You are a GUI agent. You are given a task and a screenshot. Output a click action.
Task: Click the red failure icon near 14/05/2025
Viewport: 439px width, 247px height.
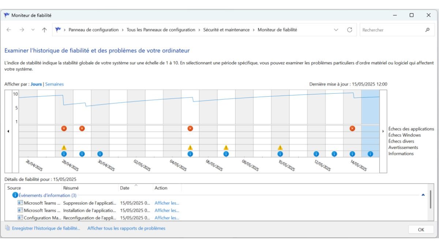(352, 128)
